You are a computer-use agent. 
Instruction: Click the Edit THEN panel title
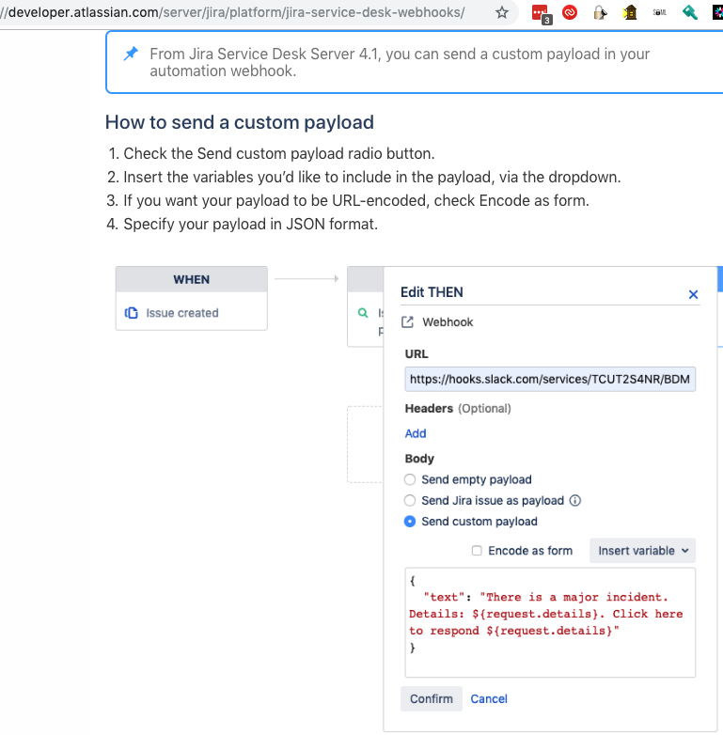pyautogui.click(x=432, y=292)
